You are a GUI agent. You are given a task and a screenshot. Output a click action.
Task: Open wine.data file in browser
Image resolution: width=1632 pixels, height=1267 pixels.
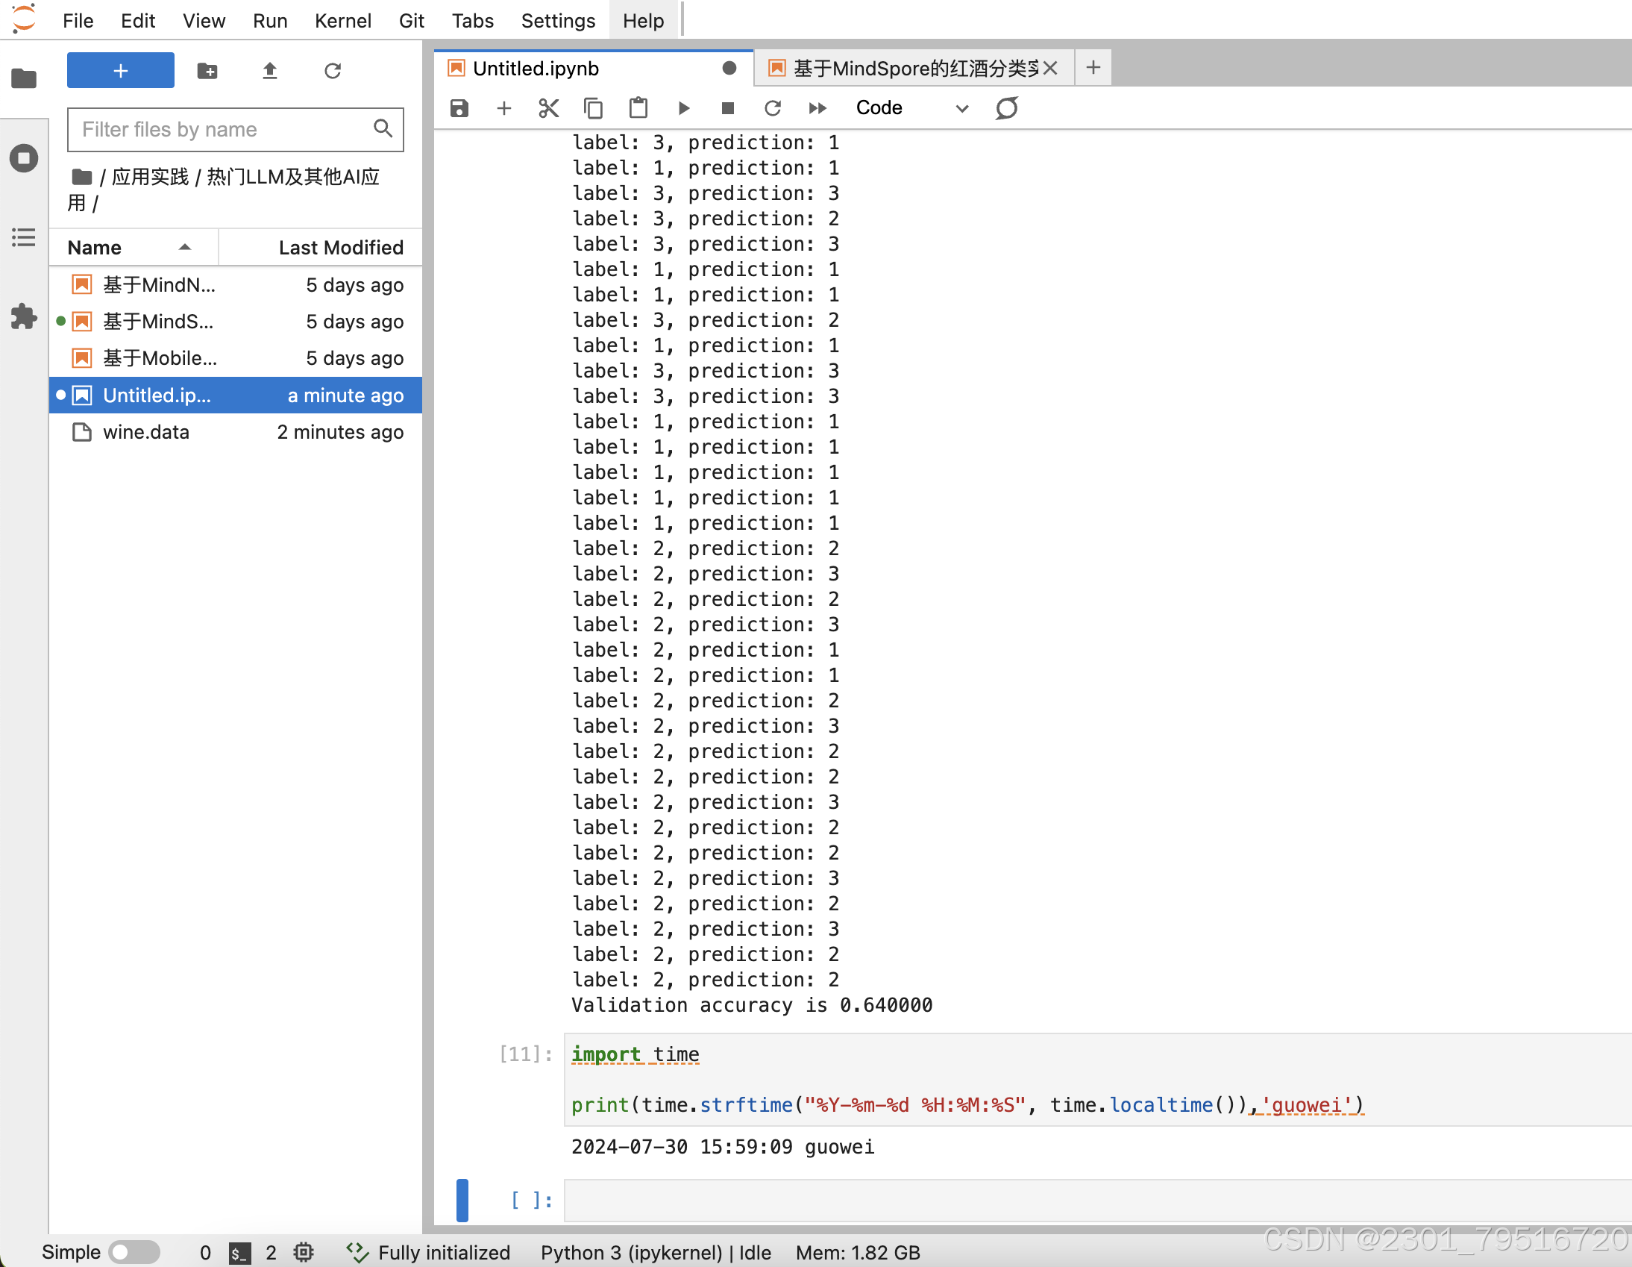pos(145,432)
